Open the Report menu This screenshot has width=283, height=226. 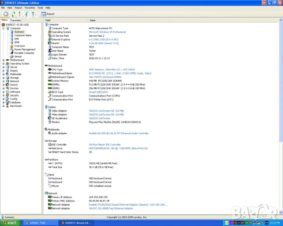click(18, 8)
